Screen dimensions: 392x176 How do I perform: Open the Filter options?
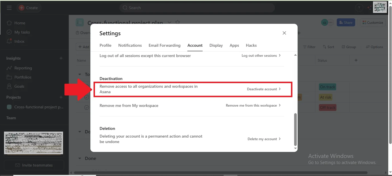(309, 47)
